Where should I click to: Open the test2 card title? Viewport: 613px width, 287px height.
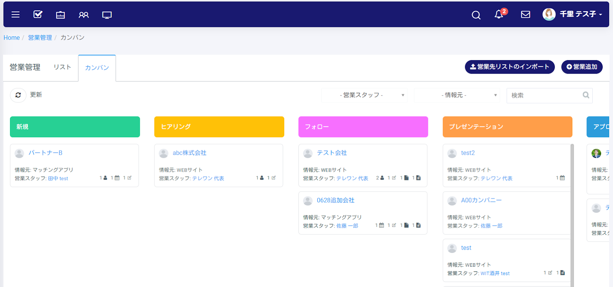[x=468, y=153]
